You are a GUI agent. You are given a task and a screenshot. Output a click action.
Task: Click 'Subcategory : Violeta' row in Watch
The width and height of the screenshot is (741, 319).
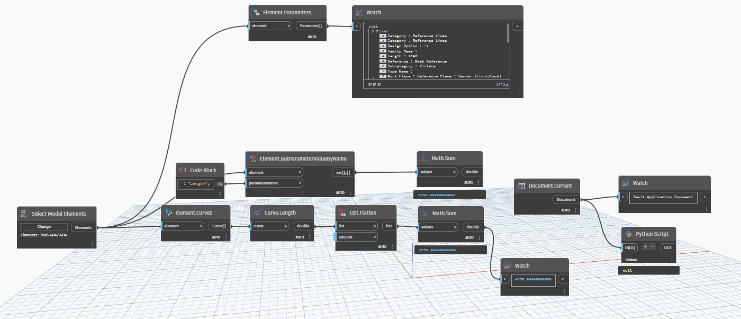click(408, 66)
